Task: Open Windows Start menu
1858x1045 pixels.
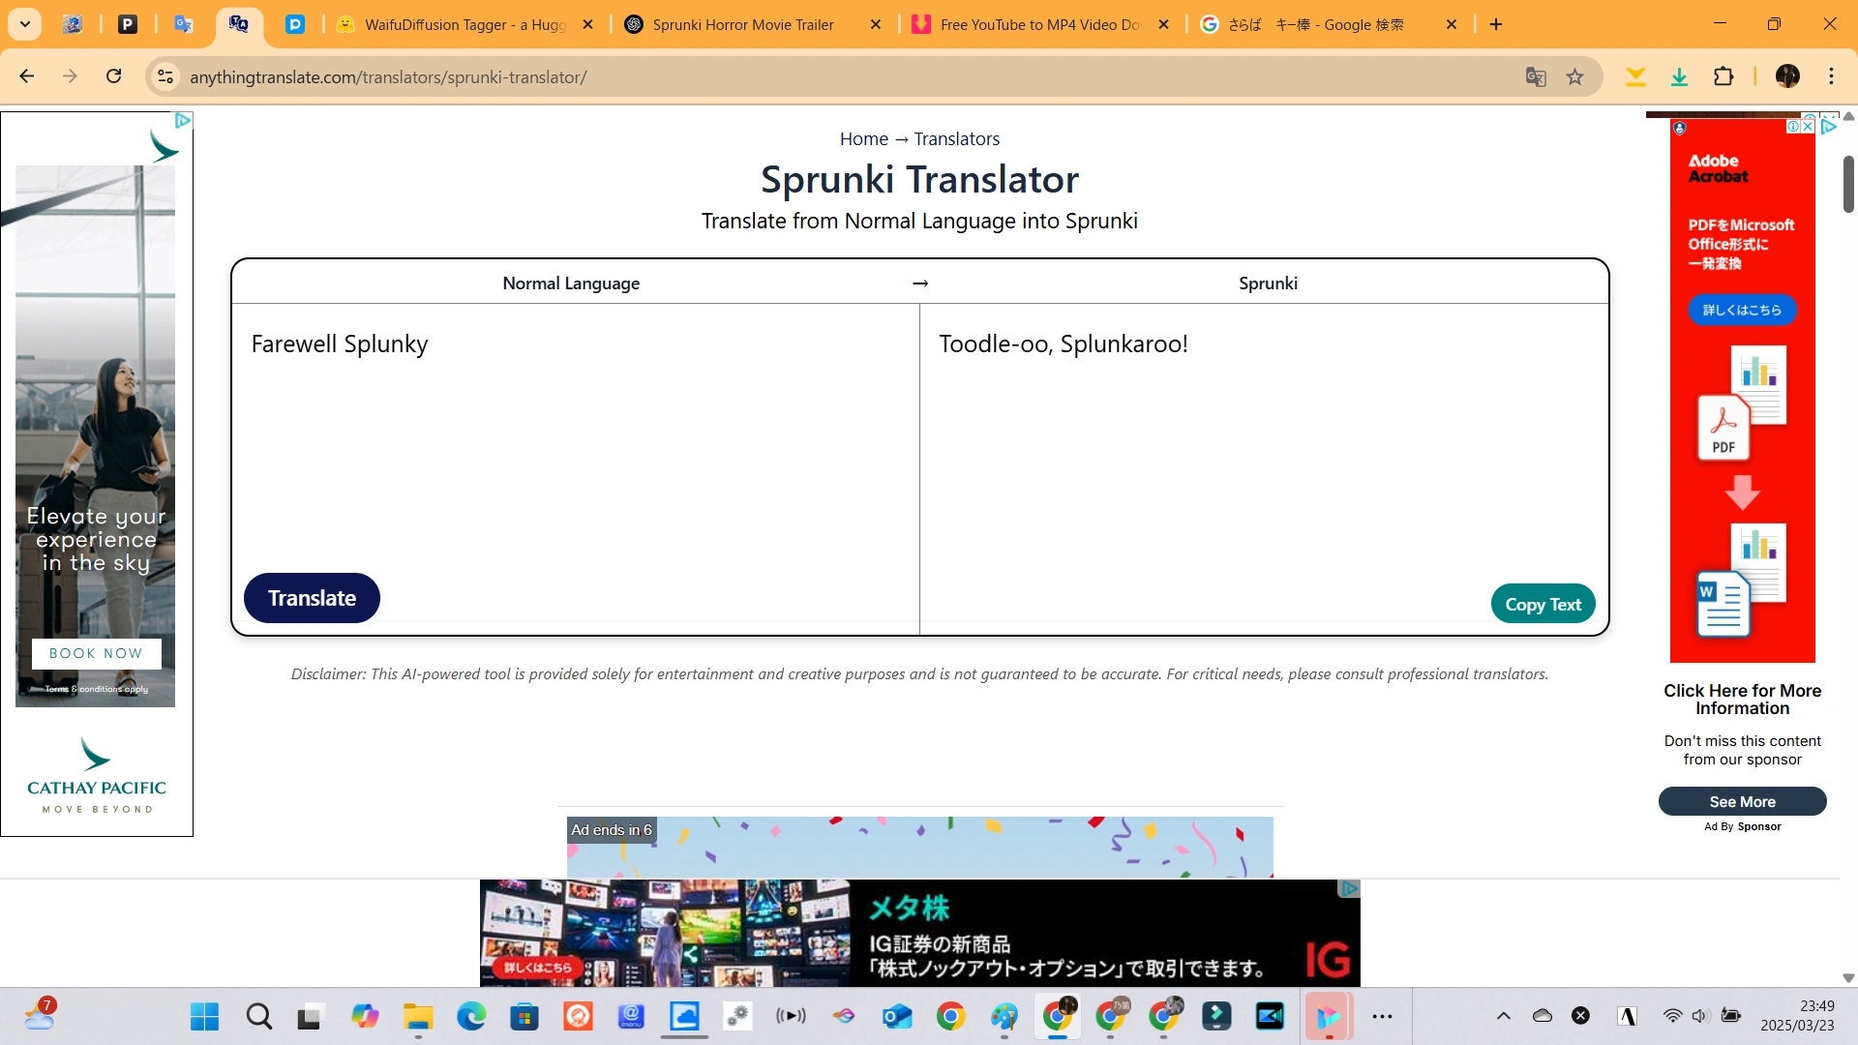Action: [x=204, y=1016]
